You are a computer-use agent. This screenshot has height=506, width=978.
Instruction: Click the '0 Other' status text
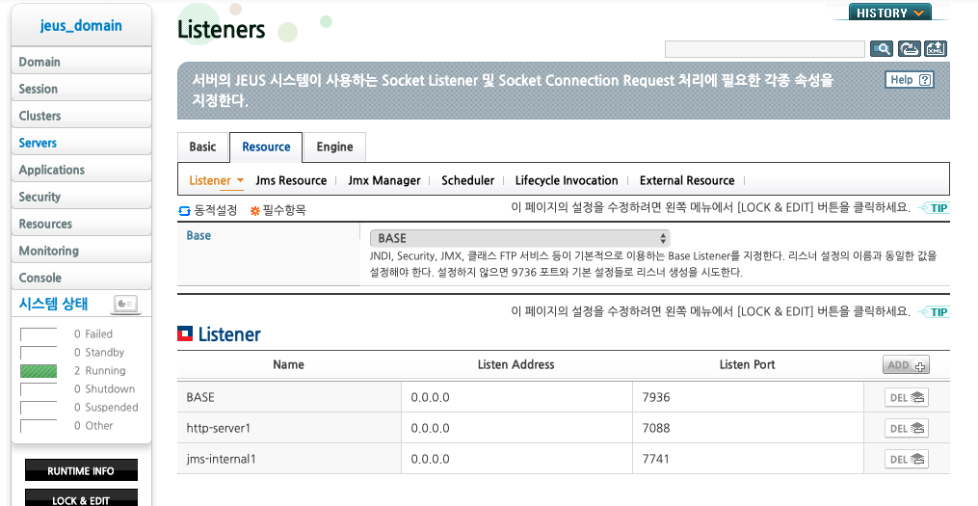point(93,425)
